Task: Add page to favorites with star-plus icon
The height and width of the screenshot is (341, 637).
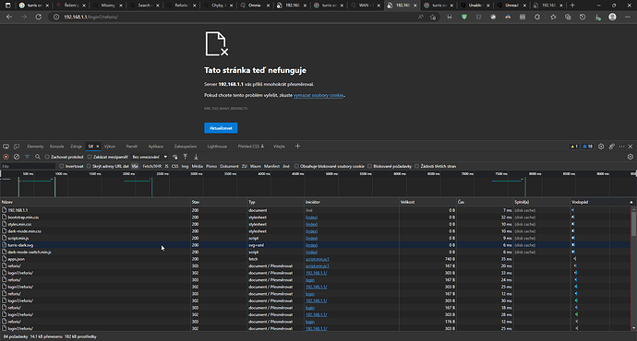Action: pos(433,17)
